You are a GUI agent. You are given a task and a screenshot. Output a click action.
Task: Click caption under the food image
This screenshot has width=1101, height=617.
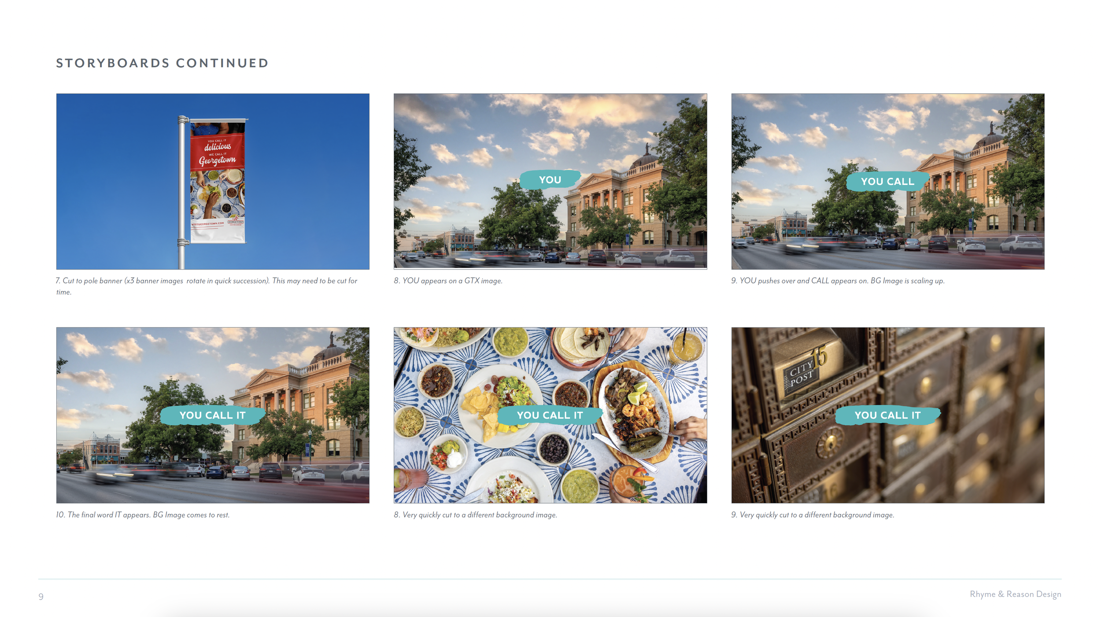(475, 515)
